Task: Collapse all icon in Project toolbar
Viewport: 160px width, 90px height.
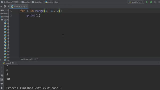Action: pos(9,6)
